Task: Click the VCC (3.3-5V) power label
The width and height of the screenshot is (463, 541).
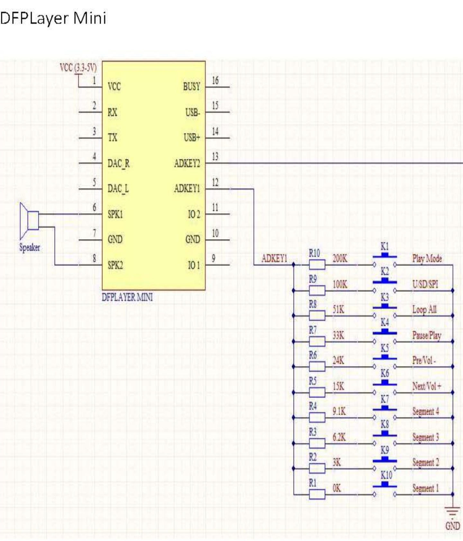Action: (78, 68)
